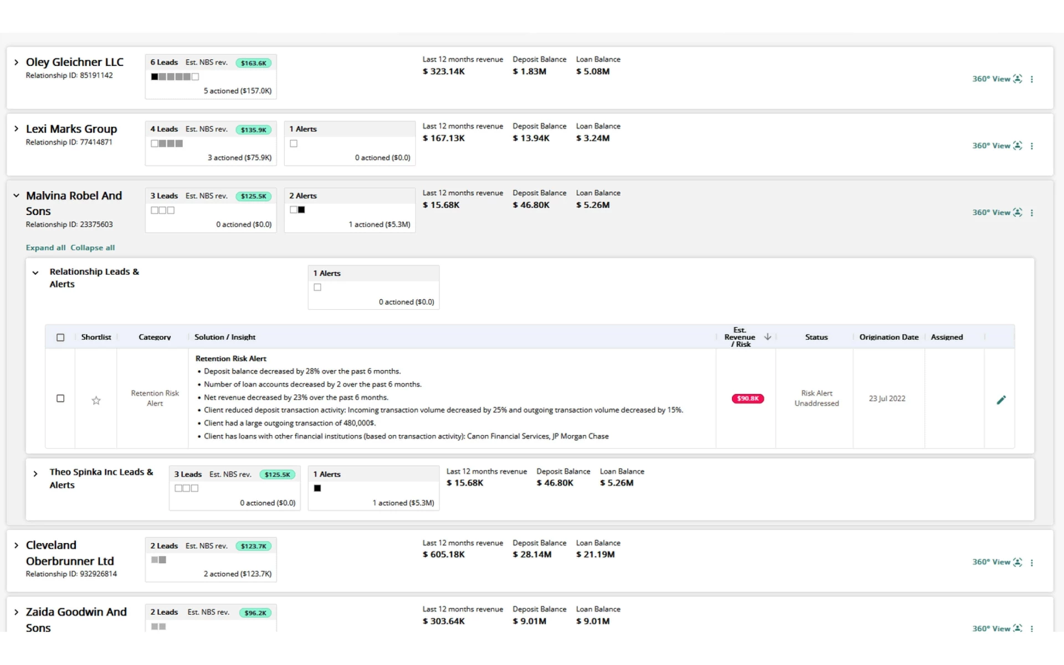This screenshot has width=1064, height=665.
Task: Open 360° View for Zaida Goodwin And Sons
Action: point(996,628)
